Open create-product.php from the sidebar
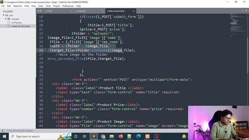The width and height of the screenshot is (249, 140). tap(21, 26)
